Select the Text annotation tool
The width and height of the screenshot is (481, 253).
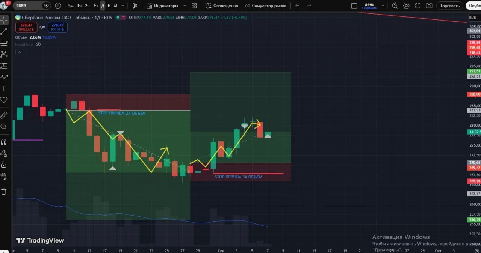(x=4, y=89)
